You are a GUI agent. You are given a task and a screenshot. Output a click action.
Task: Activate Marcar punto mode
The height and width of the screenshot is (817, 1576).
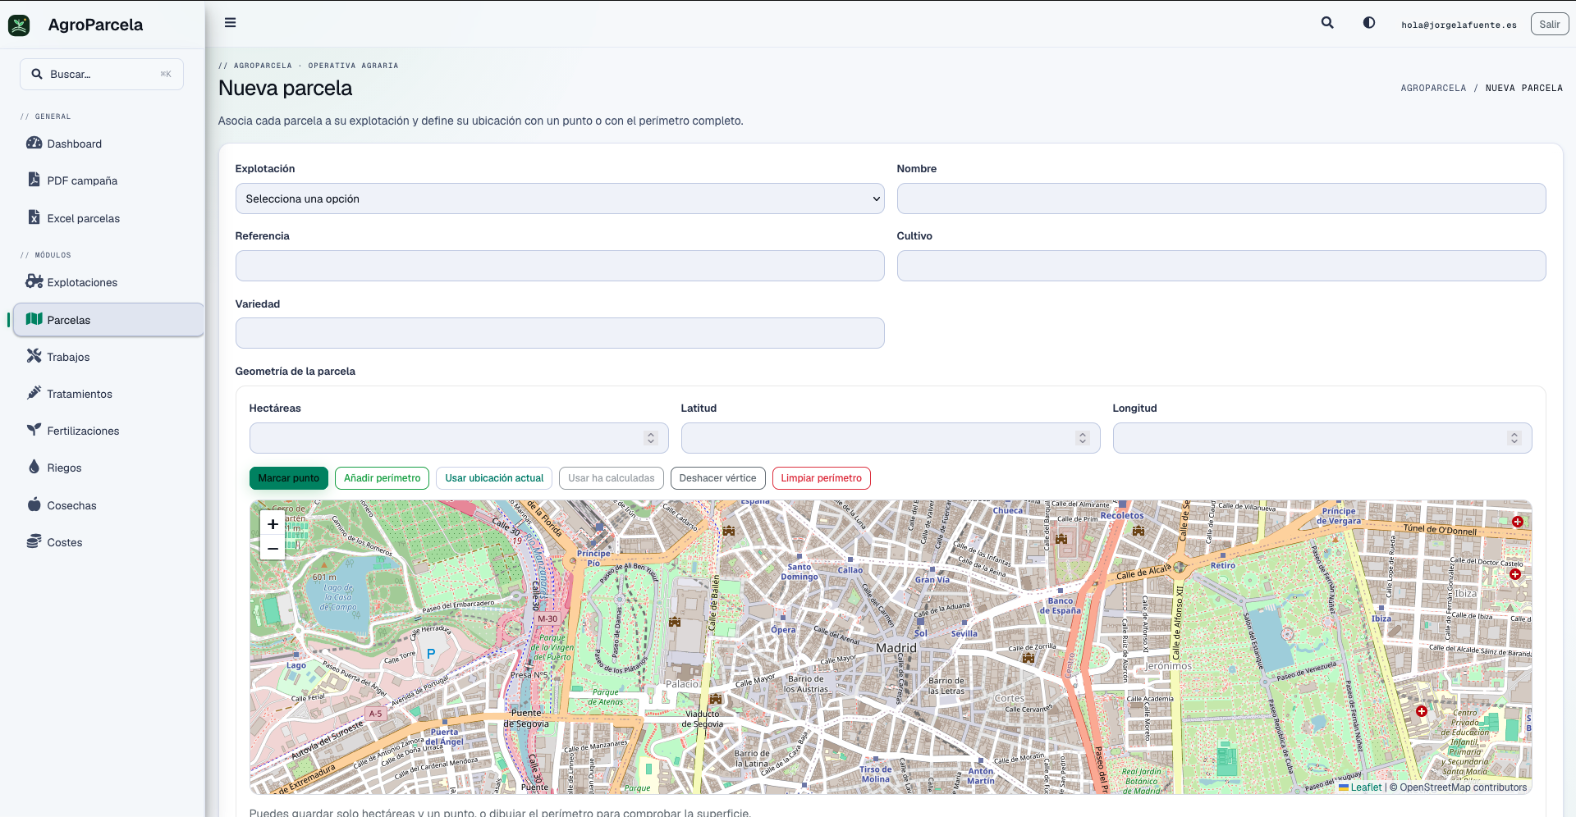point(289,478)
